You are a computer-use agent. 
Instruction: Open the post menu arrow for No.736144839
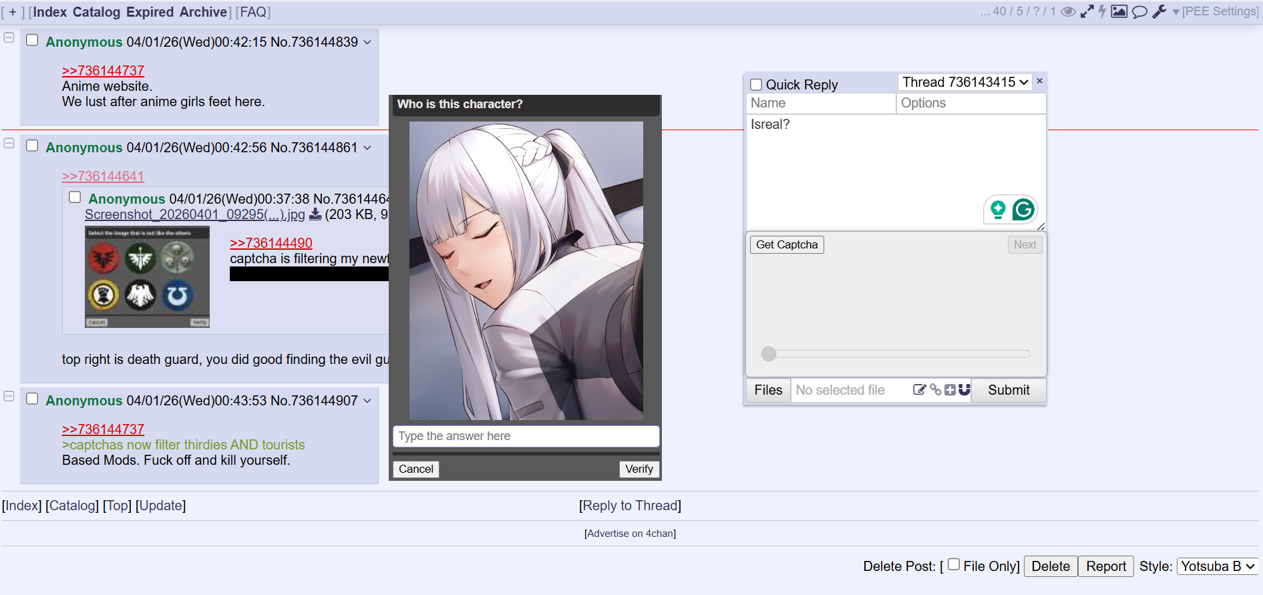click(x=367, y=42)
